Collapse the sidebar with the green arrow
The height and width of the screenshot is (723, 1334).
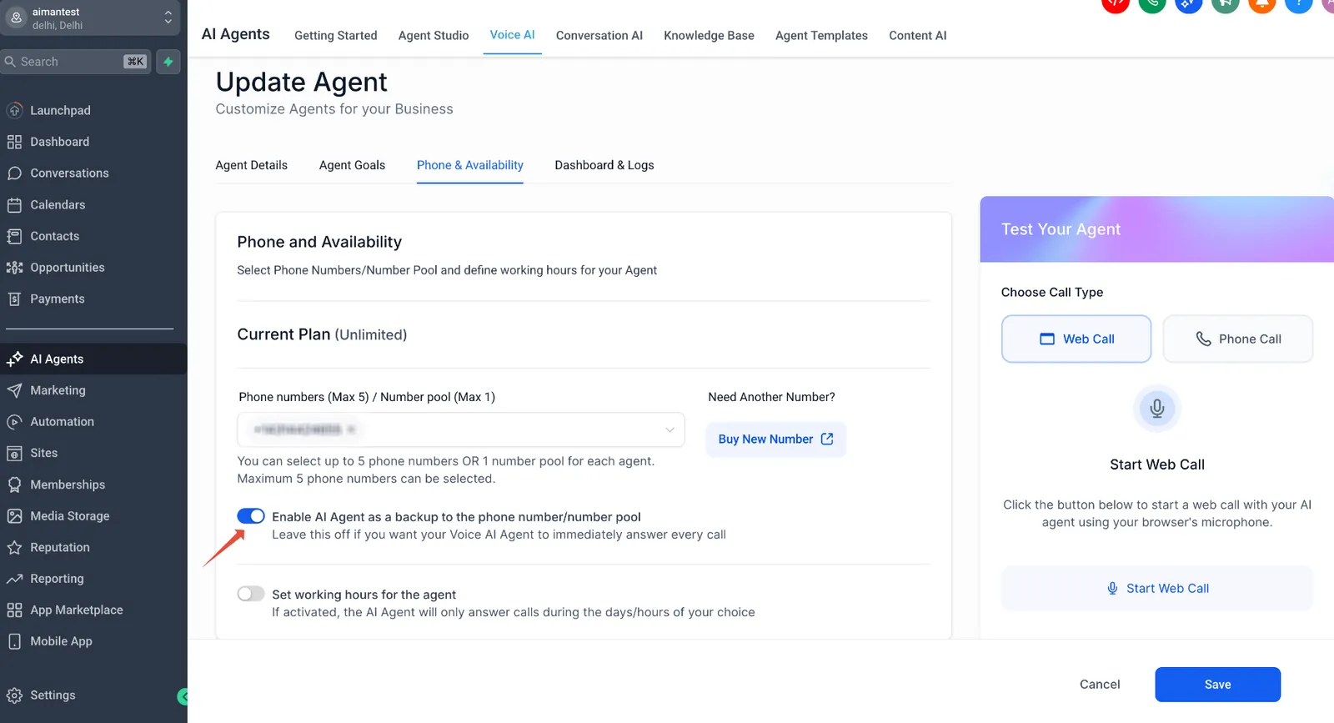tap(183, 696)
